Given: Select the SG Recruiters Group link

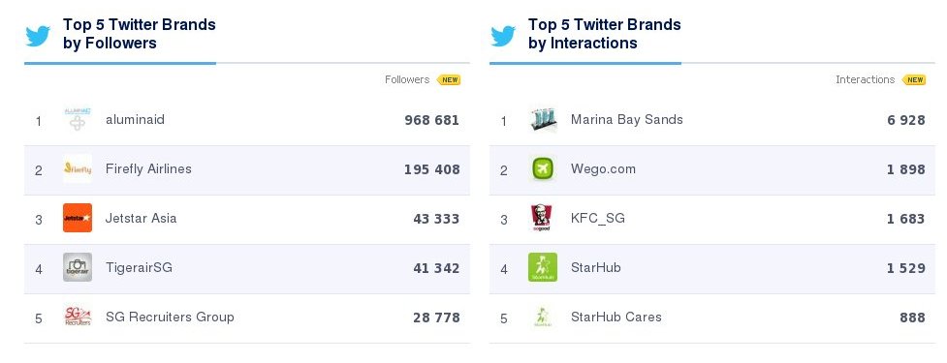Looking at the screenshot, I should (x=170, y=317).
